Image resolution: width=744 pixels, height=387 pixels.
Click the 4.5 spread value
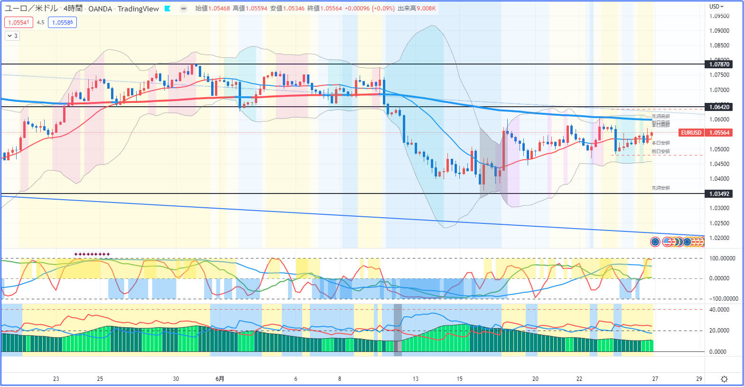coord(40,22)
